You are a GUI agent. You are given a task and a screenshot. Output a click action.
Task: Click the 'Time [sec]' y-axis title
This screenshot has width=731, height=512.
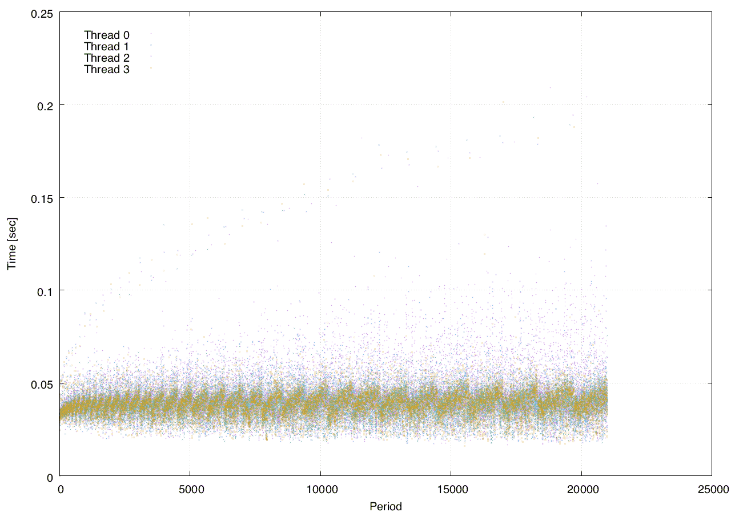point(11,244)
